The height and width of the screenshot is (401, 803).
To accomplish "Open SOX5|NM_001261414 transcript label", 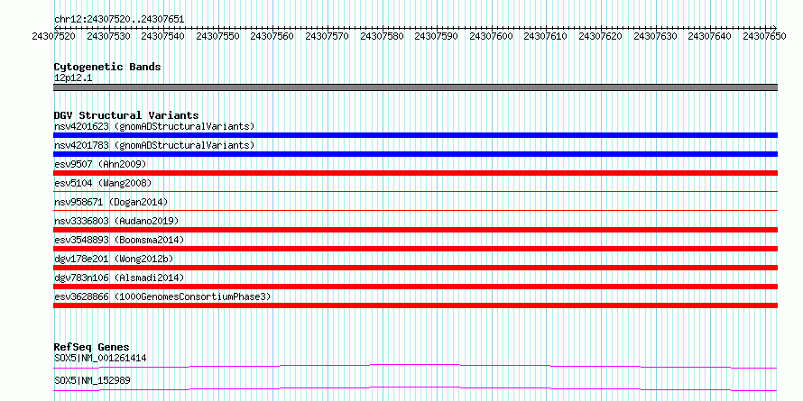I will [100, 358].
